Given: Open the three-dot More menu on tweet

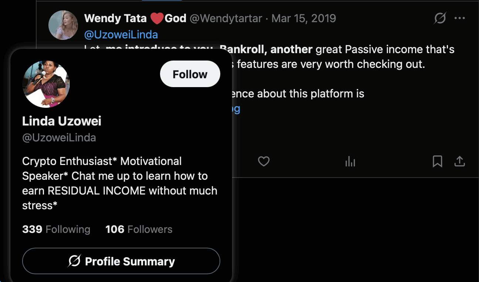Looking at the screenshot, I should (459, 18).
